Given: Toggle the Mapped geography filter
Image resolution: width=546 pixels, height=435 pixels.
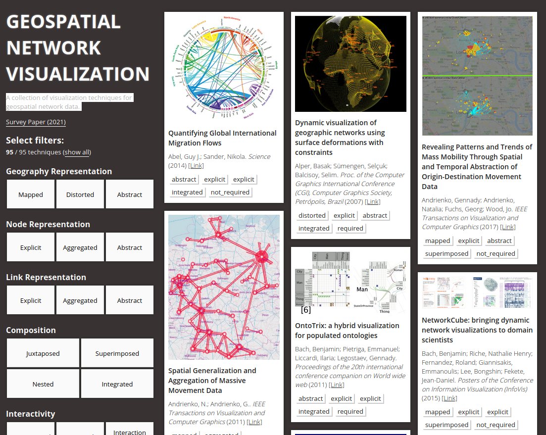Looking at the screenshot, I should pyautogui.click(x=31, y=194).
